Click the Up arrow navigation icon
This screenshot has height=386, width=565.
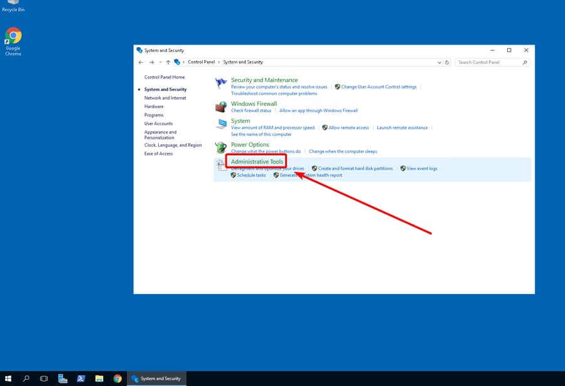point(166,61)
